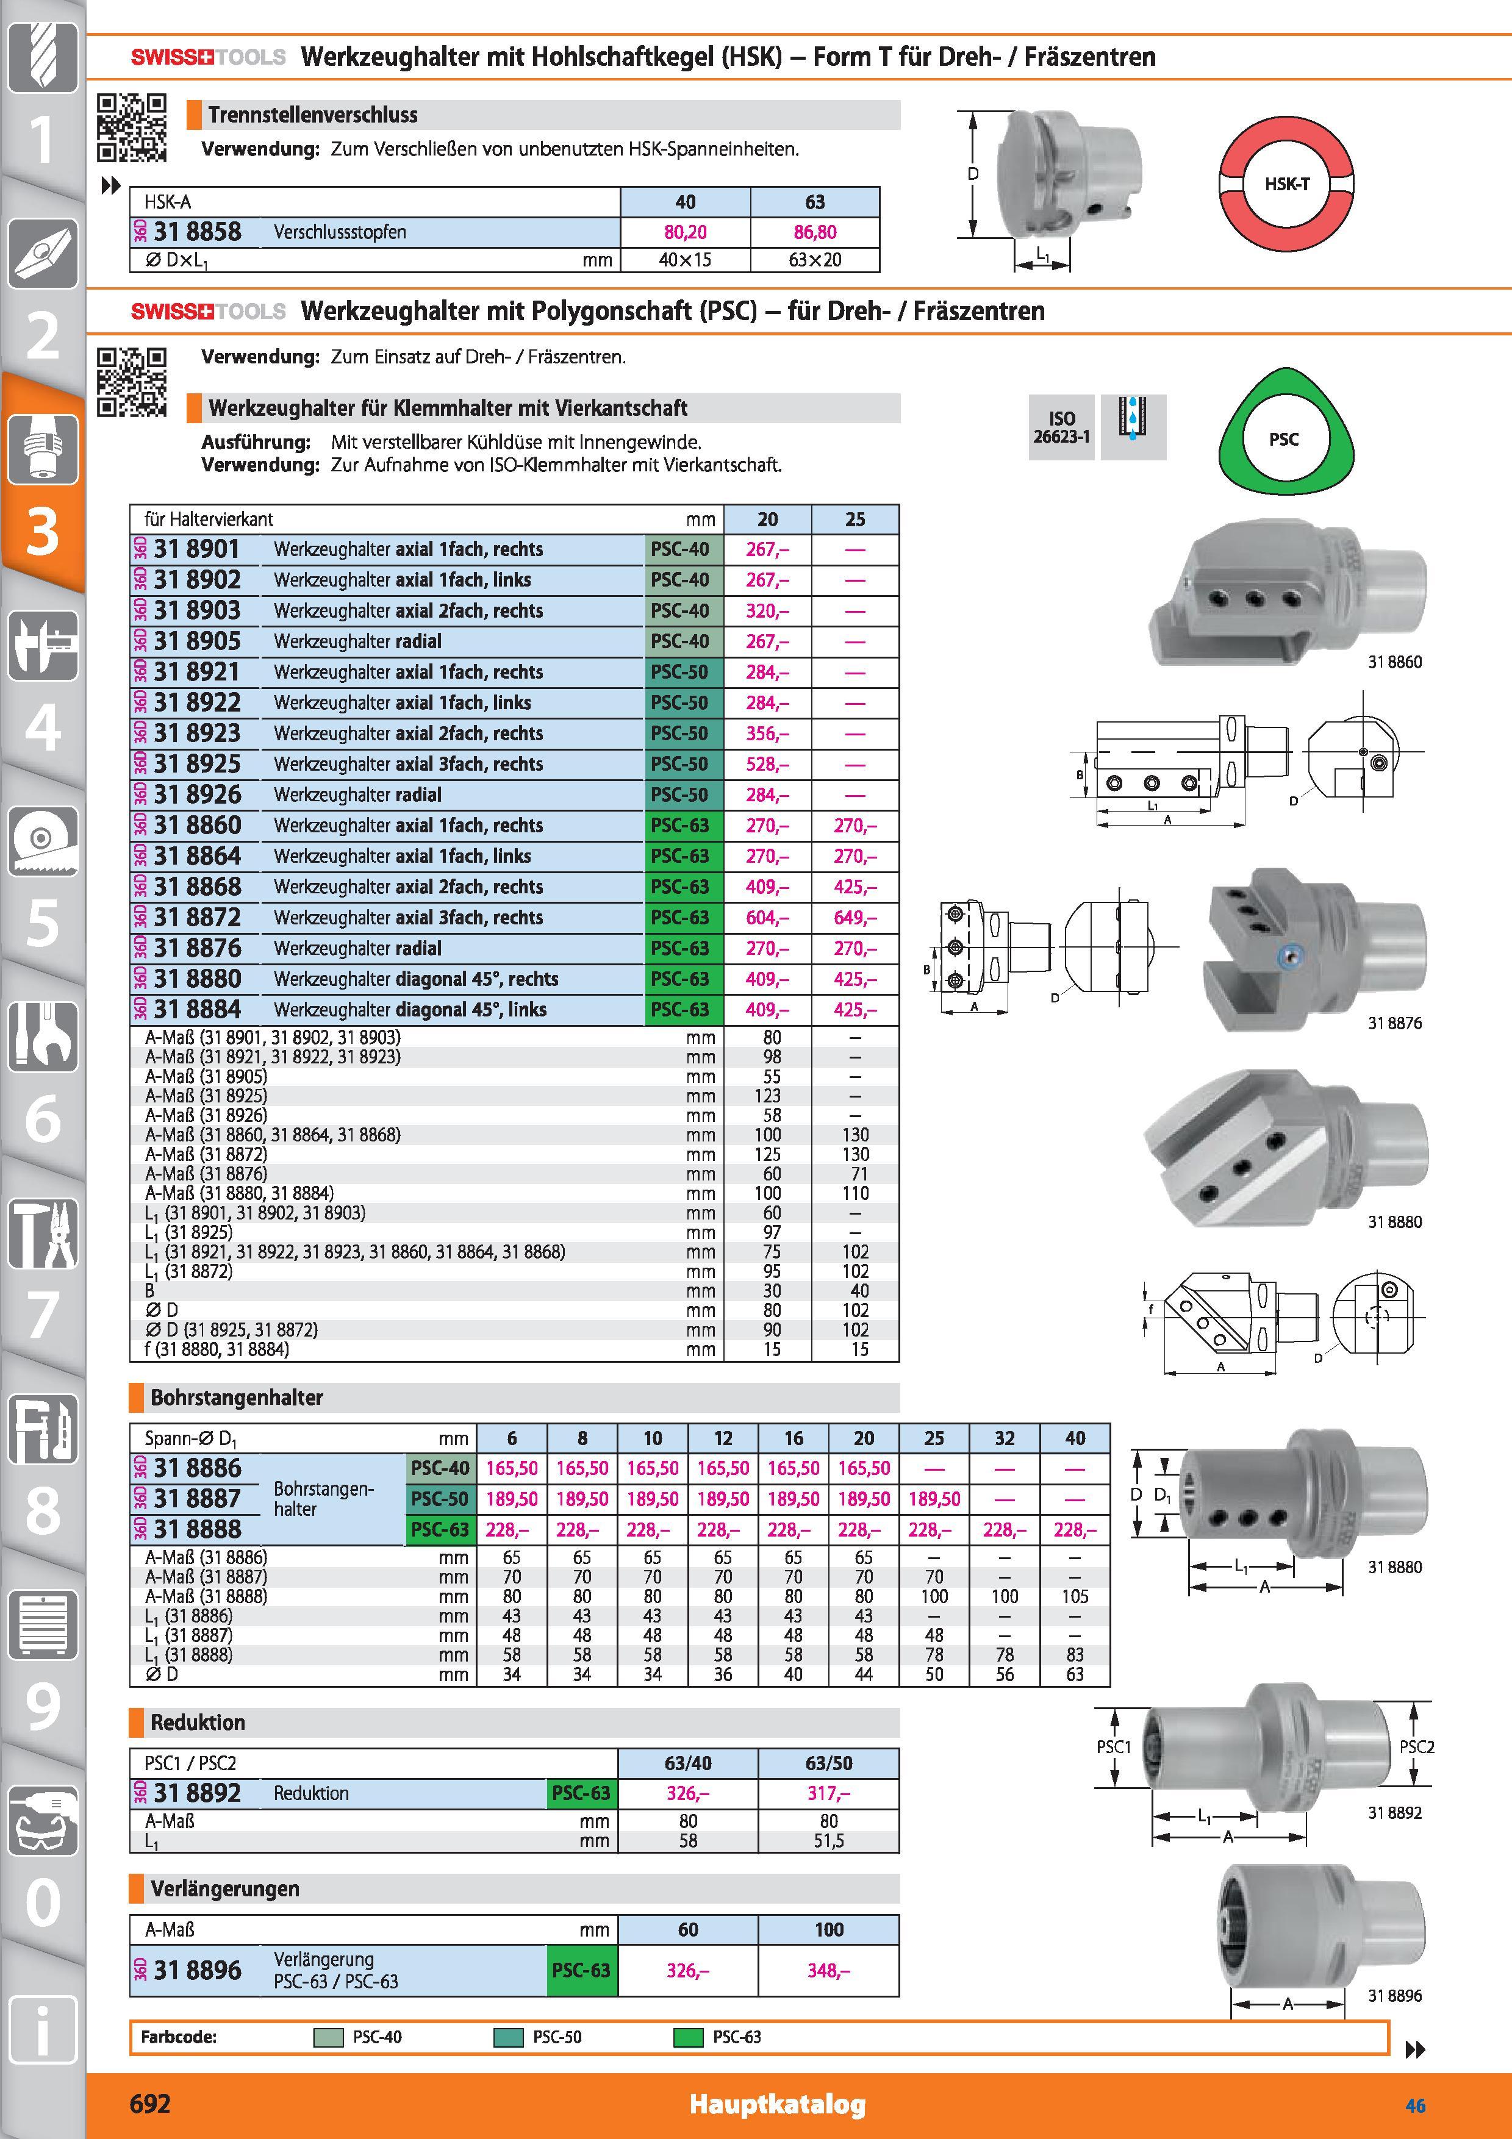The width and height of the screenshot is (1512, 2139).
Task: Click the 63/40 column header in Reduktion
Action: (687, 1763)
